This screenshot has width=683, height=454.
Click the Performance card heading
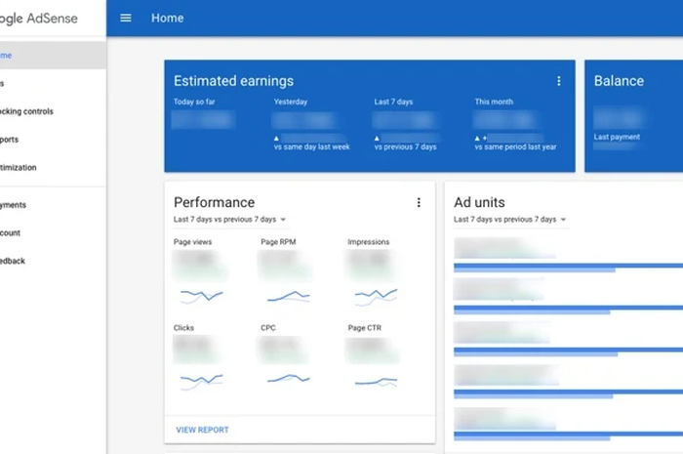(214, 202)
